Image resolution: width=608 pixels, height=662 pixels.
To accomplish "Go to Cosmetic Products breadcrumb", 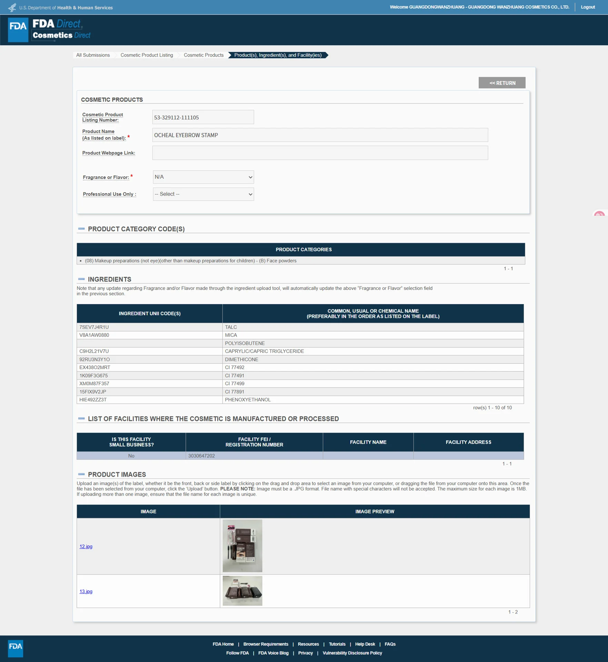I will tap(203, 55).
